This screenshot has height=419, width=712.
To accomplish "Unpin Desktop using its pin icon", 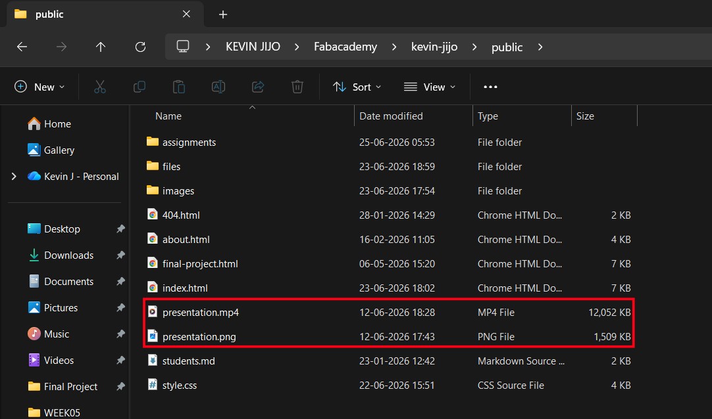I will [120, 229].
